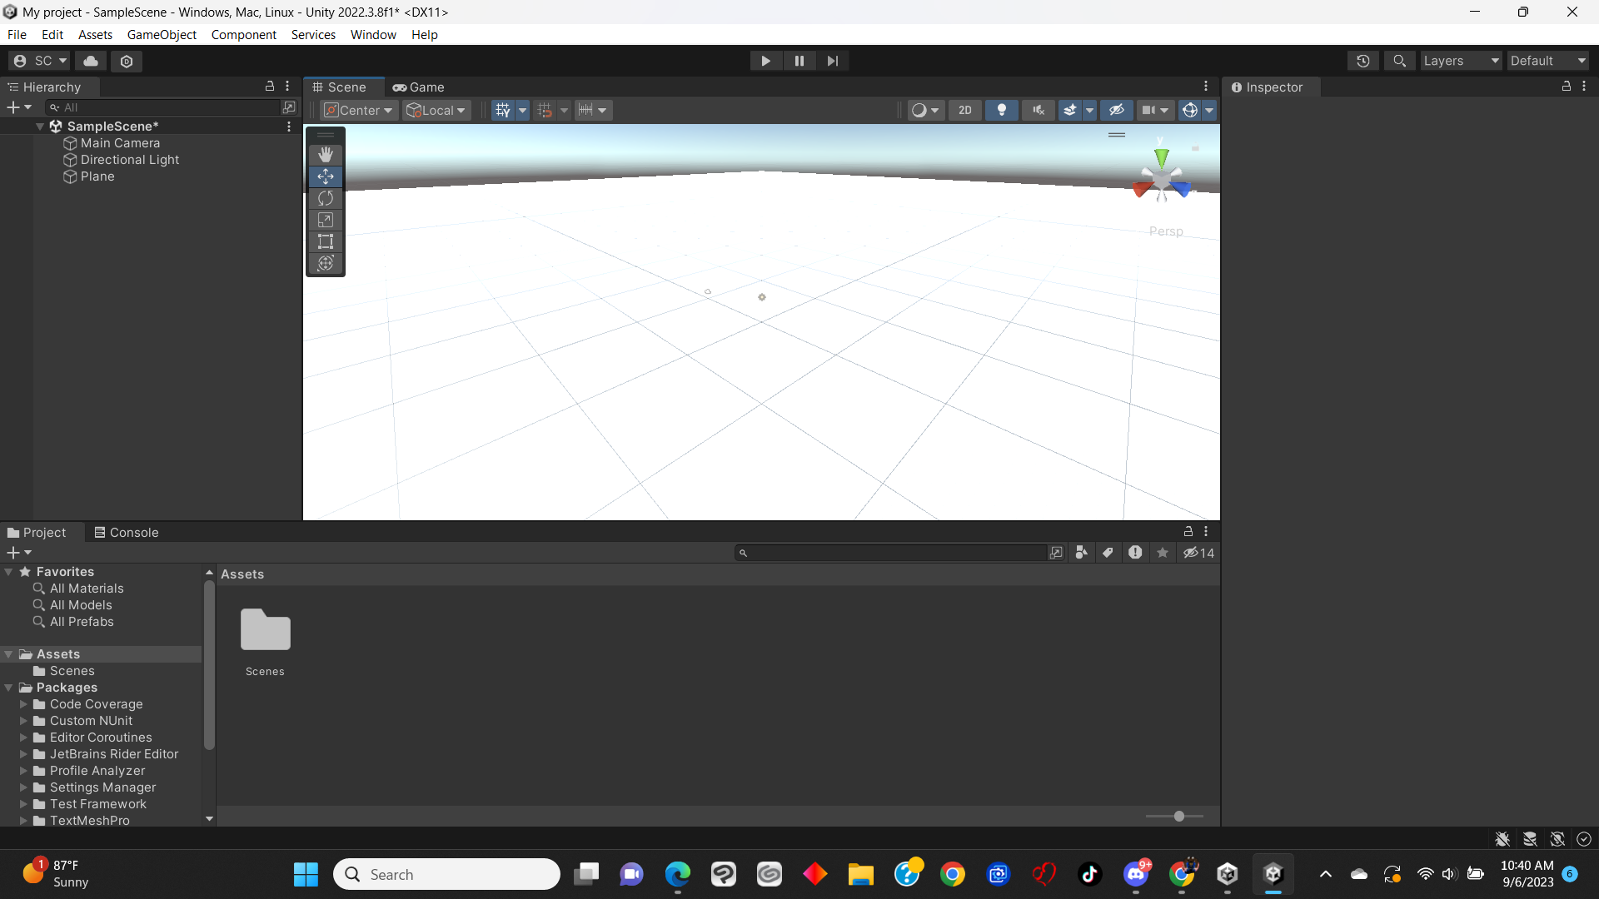Open draw mode shading dropdown
Image resolution: width=1599 pixels, height=899 pixels.
click(x=925, y=110)
